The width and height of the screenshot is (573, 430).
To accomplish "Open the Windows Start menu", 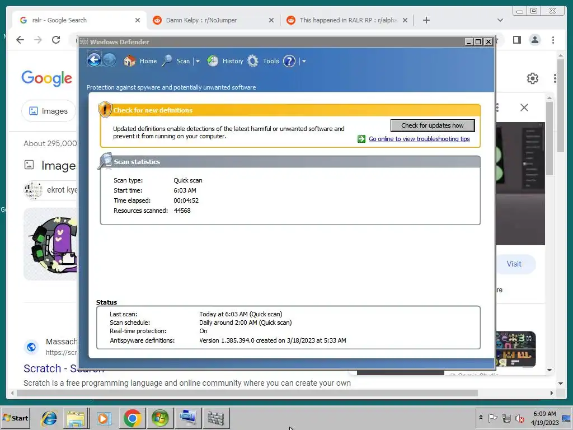I will (x=15, y=418).
